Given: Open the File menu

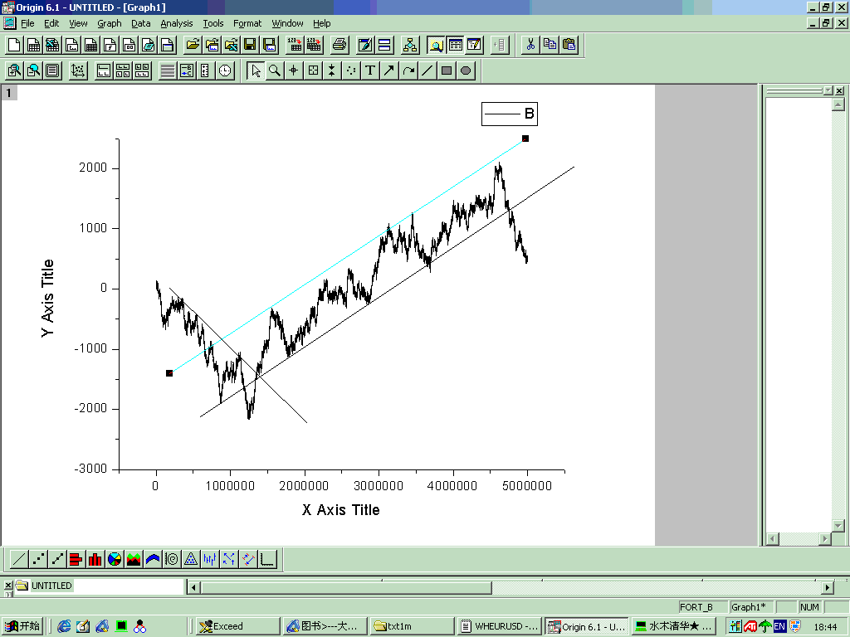Looking at the screenshot, I should 27,23.
